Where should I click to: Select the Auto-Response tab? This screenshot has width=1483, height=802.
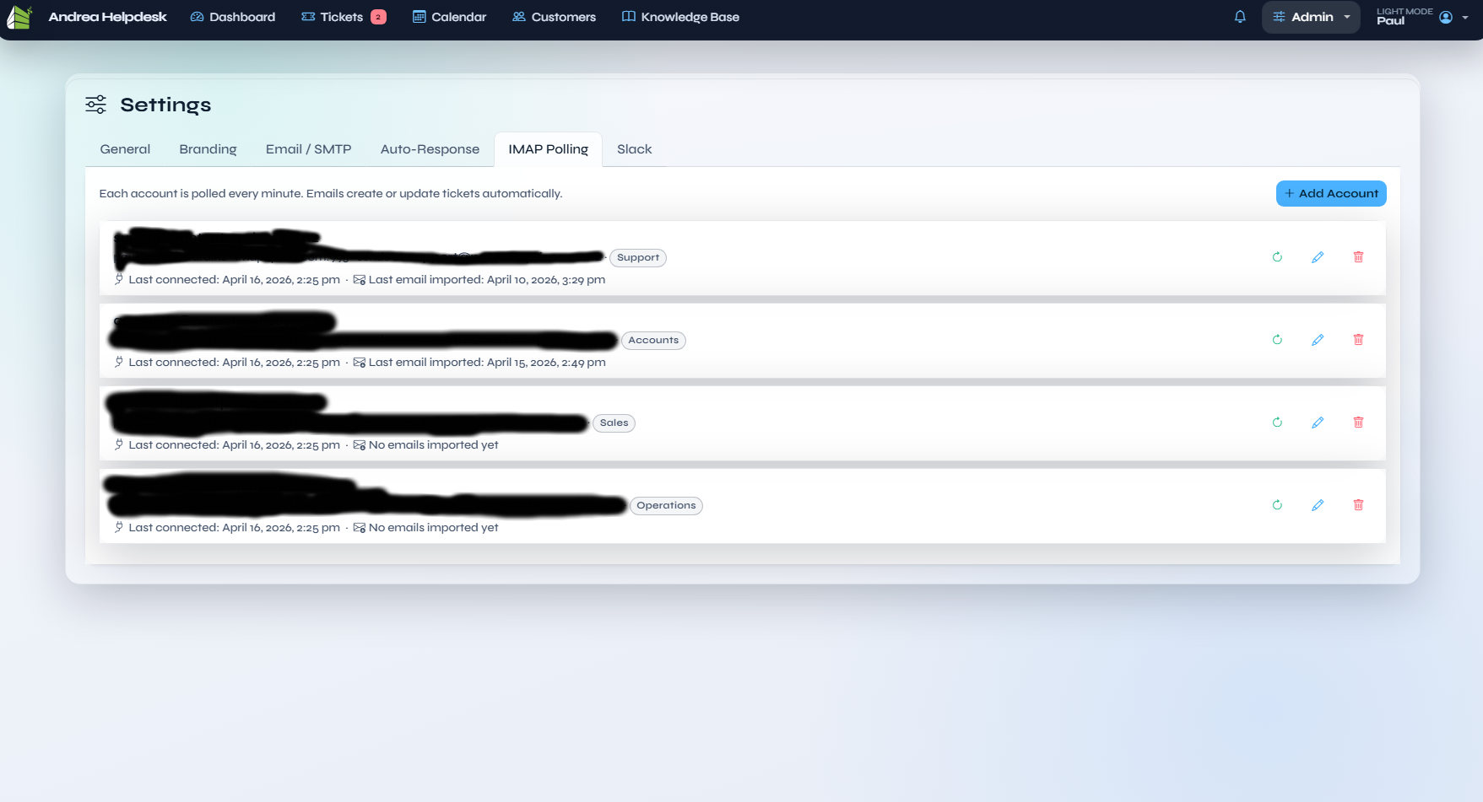[x=430, y=149]
